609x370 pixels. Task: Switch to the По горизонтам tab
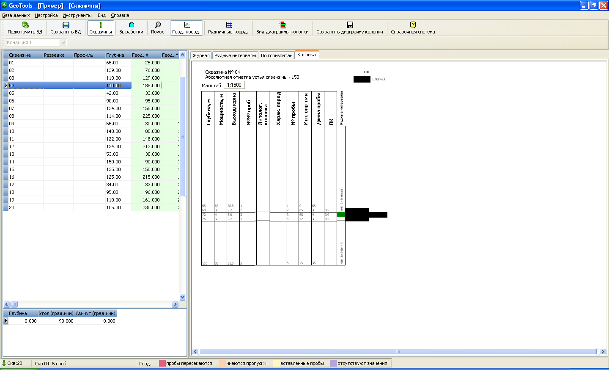[x=277, y=55]
